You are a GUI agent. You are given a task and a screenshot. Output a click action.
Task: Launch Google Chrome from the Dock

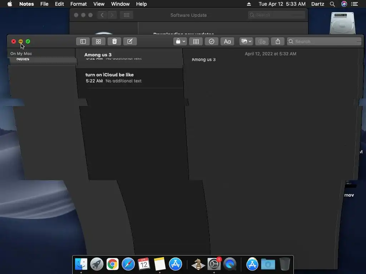[113, 264]
